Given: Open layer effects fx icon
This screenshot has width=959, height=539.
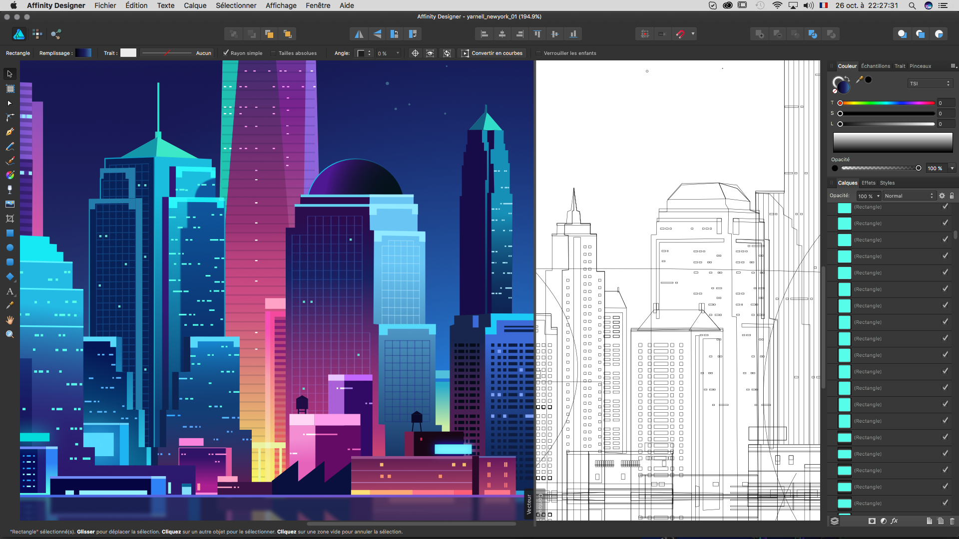Looking at the screenshot, I should coord(894,521).
